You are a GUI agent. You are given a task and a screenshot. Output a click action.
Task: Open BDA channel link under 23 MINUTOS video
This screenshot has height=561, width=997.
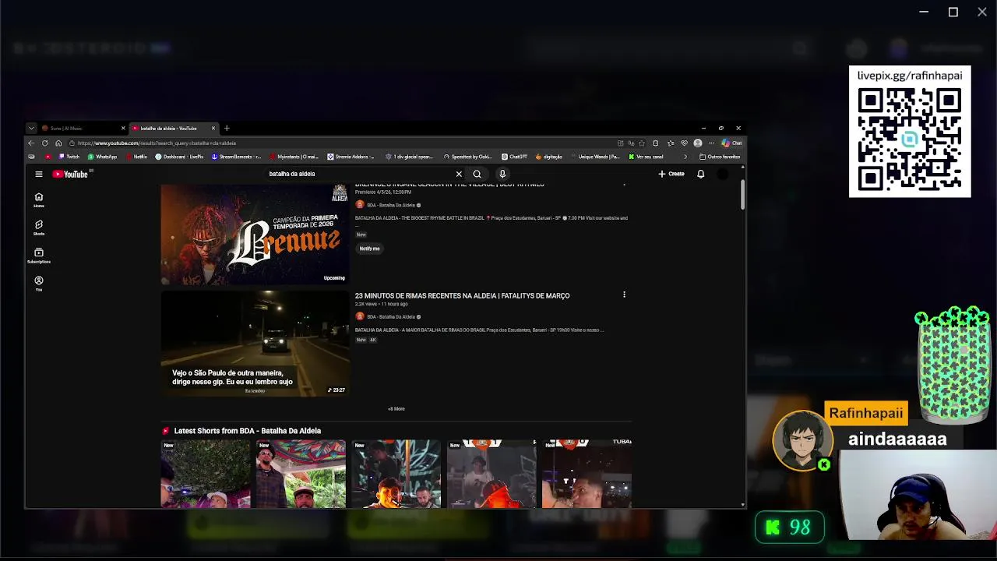pyautogui.click(x=391, y=317)
